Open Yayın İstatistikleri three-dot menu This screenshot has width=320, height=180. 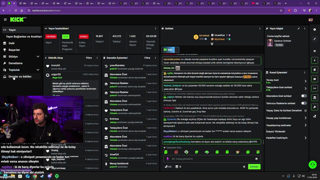coord(155,28)
